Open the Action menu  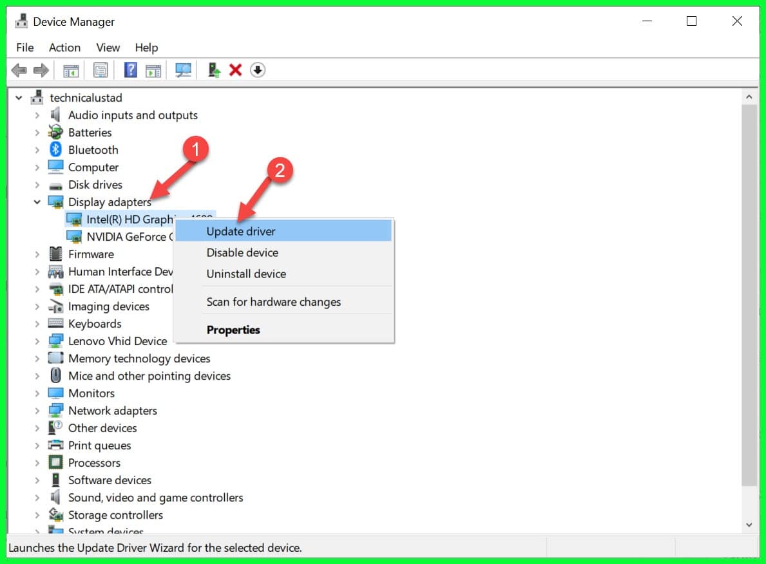pyautogui.click(x=64, y=48)
